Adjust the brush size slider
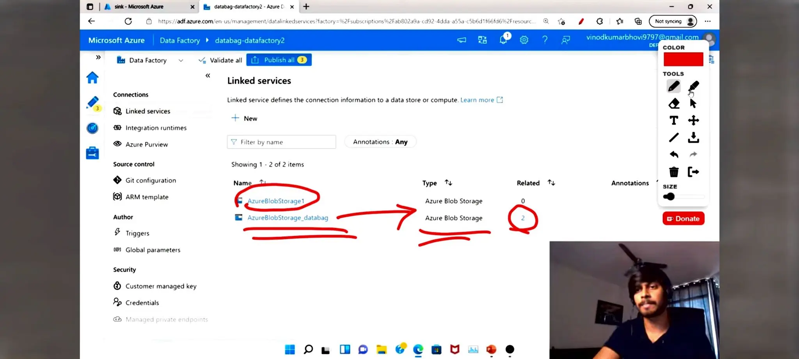 [684, 197]
